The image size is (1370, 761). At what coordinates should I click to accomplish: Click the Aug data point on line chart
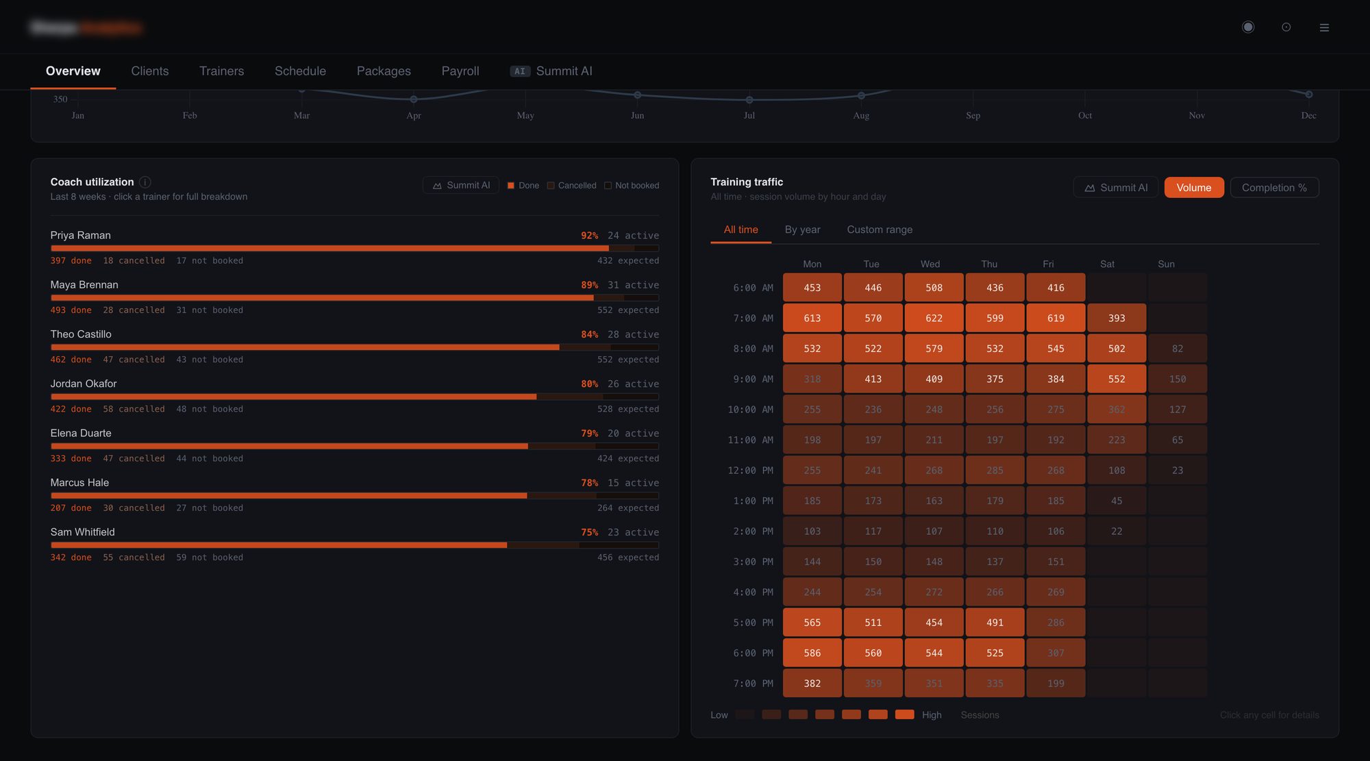coord(861,96)
